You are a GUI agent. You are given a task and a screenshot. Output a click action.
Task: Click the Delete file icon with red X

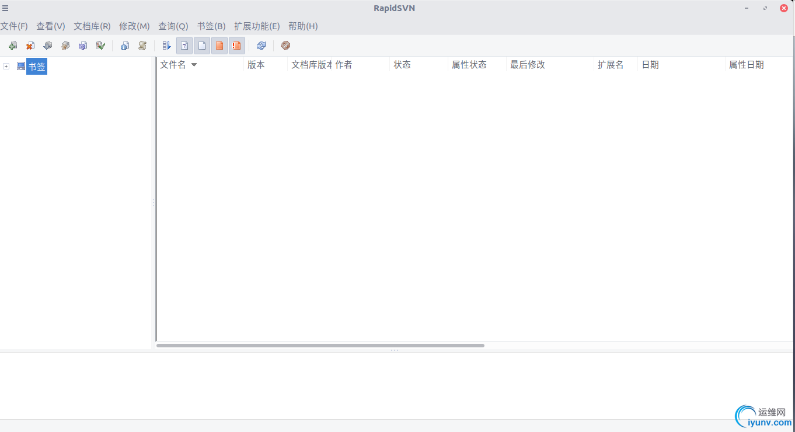pyautogui.click(x=30, y=46)
